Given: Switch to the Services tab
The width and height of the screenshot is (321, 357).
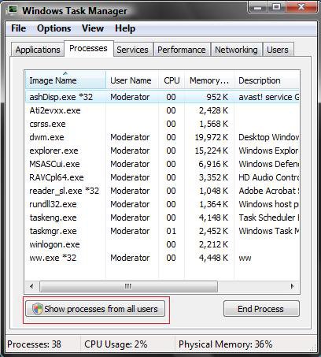Looking at the screenshot, I should (x=132, y=50).
